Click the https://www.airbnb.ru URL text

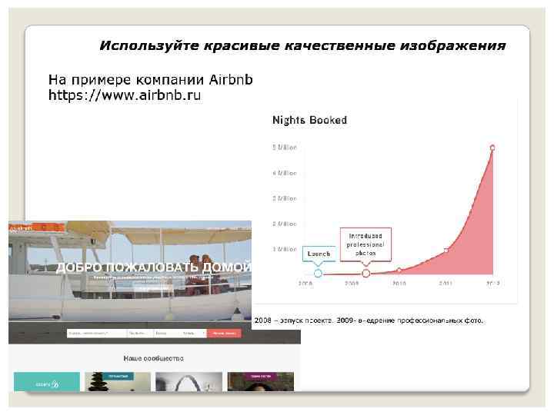tap(125, 95)
